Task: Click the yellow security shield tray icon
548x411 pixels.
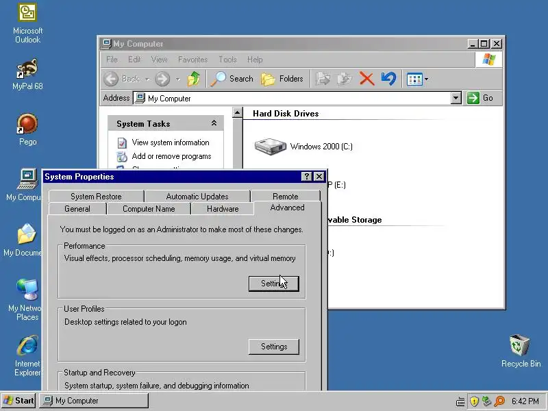Action: pyautogui.click(x=474, y=401)
